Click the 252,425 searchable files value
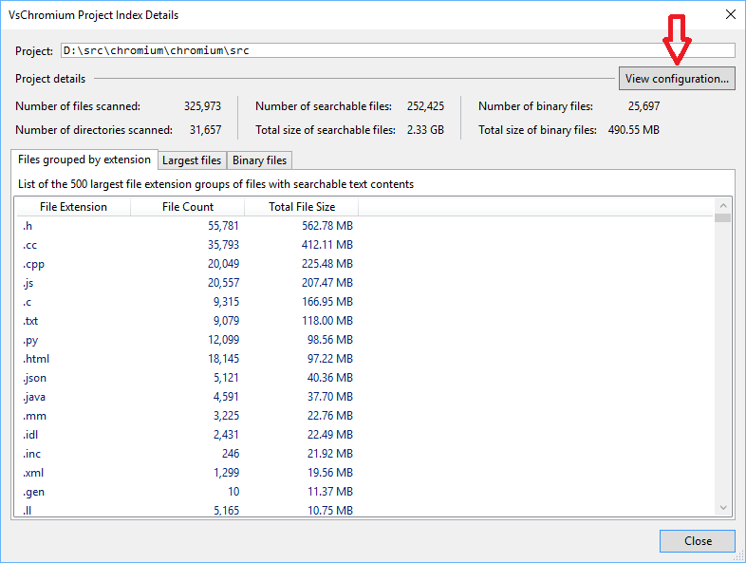Viewport: 746px width, 563px height. 425,106
